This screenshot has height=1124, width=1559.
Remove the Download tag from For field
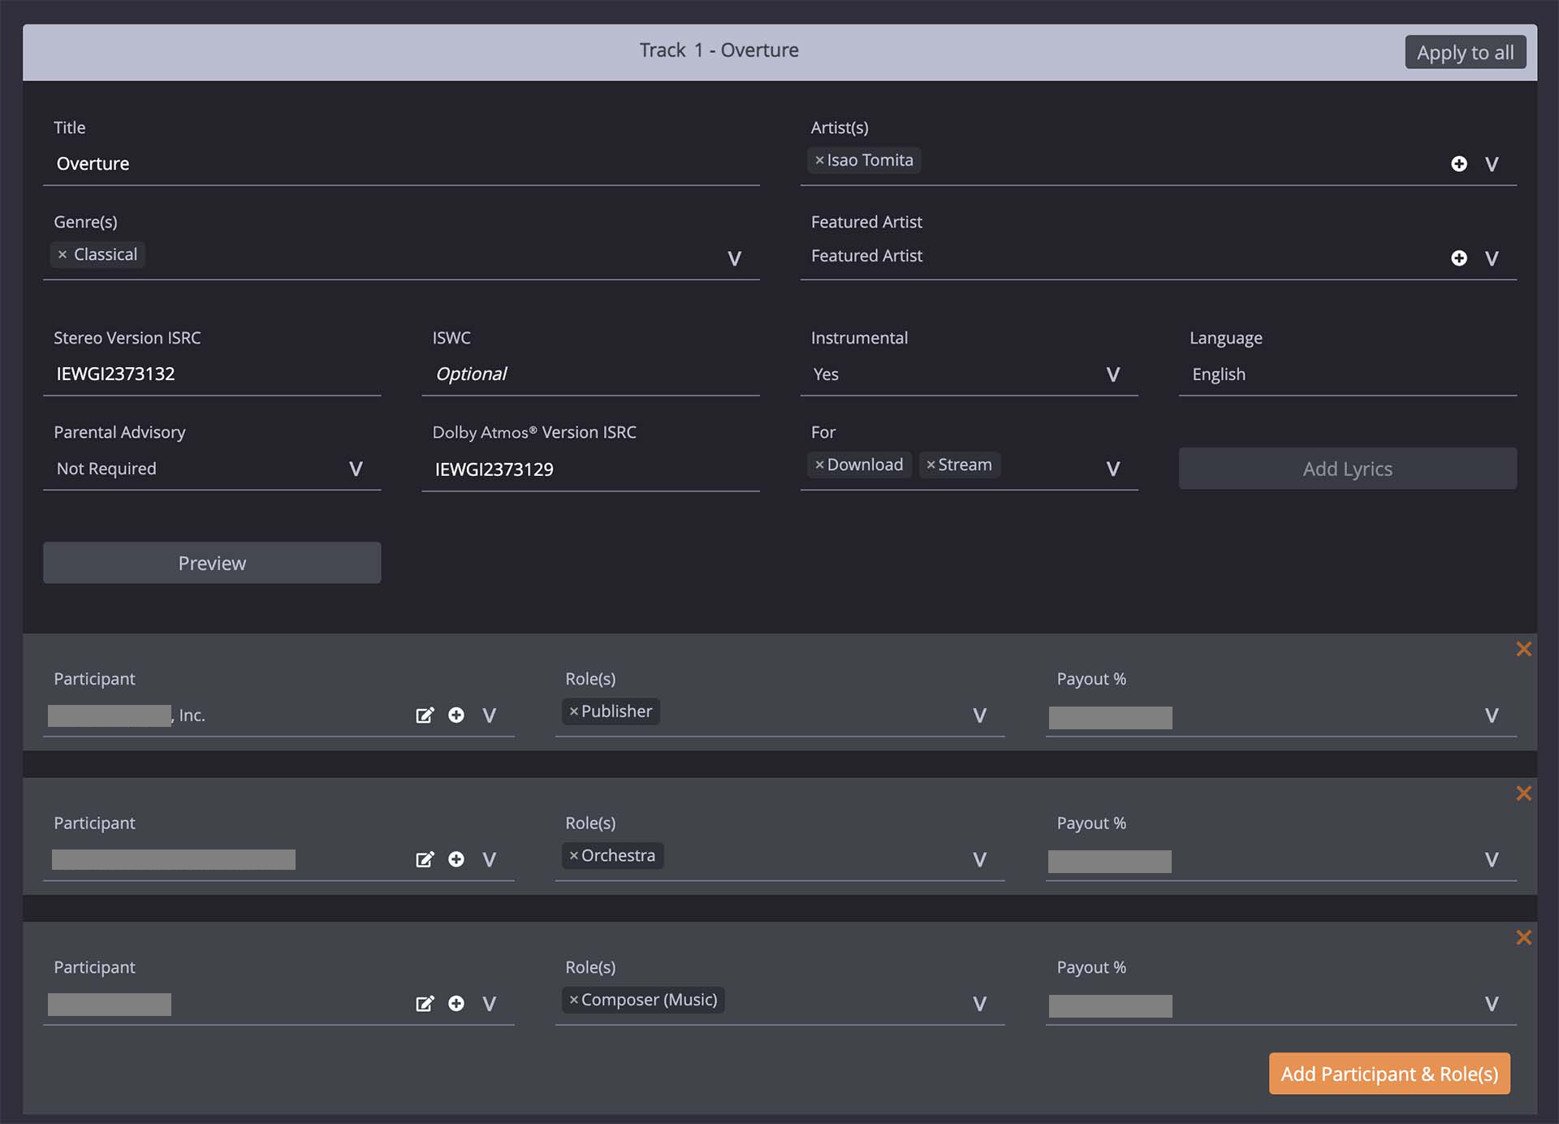click(x=819, y=465)
